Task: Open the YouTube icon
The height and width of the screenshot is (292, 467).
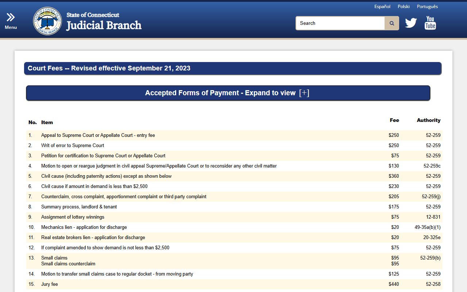Action: coord(430,23)
